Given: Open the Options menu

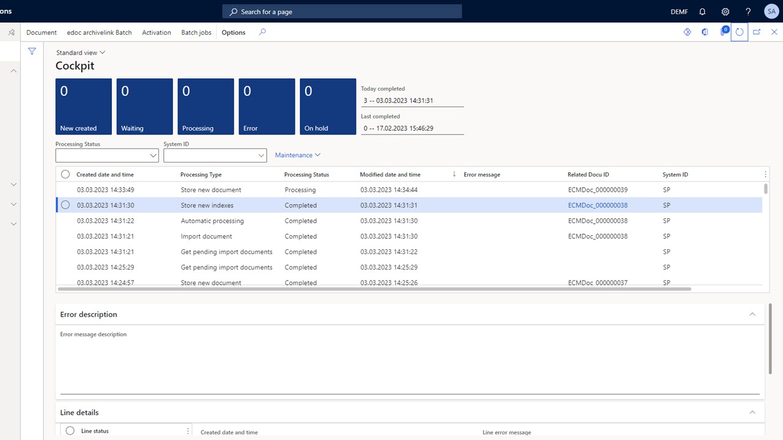Looking at the screenshot, I should coord(234,32).
